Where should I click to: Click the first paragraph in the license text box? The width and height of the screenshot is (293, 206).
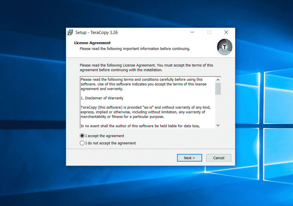pos(143,84)
